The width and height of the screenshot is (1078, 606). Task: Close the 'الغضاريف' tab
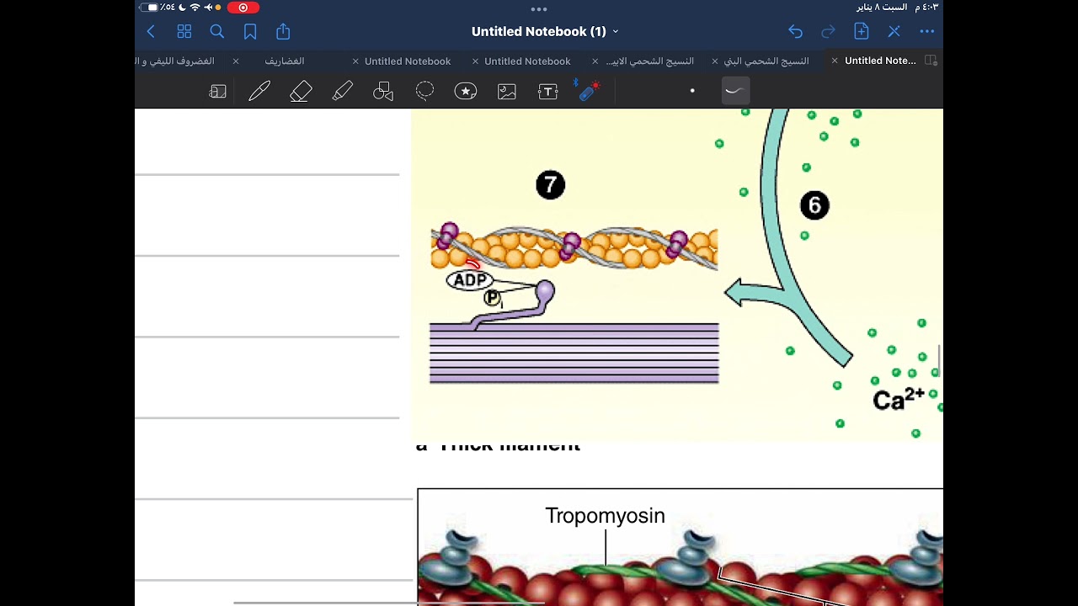pos(236,61)
